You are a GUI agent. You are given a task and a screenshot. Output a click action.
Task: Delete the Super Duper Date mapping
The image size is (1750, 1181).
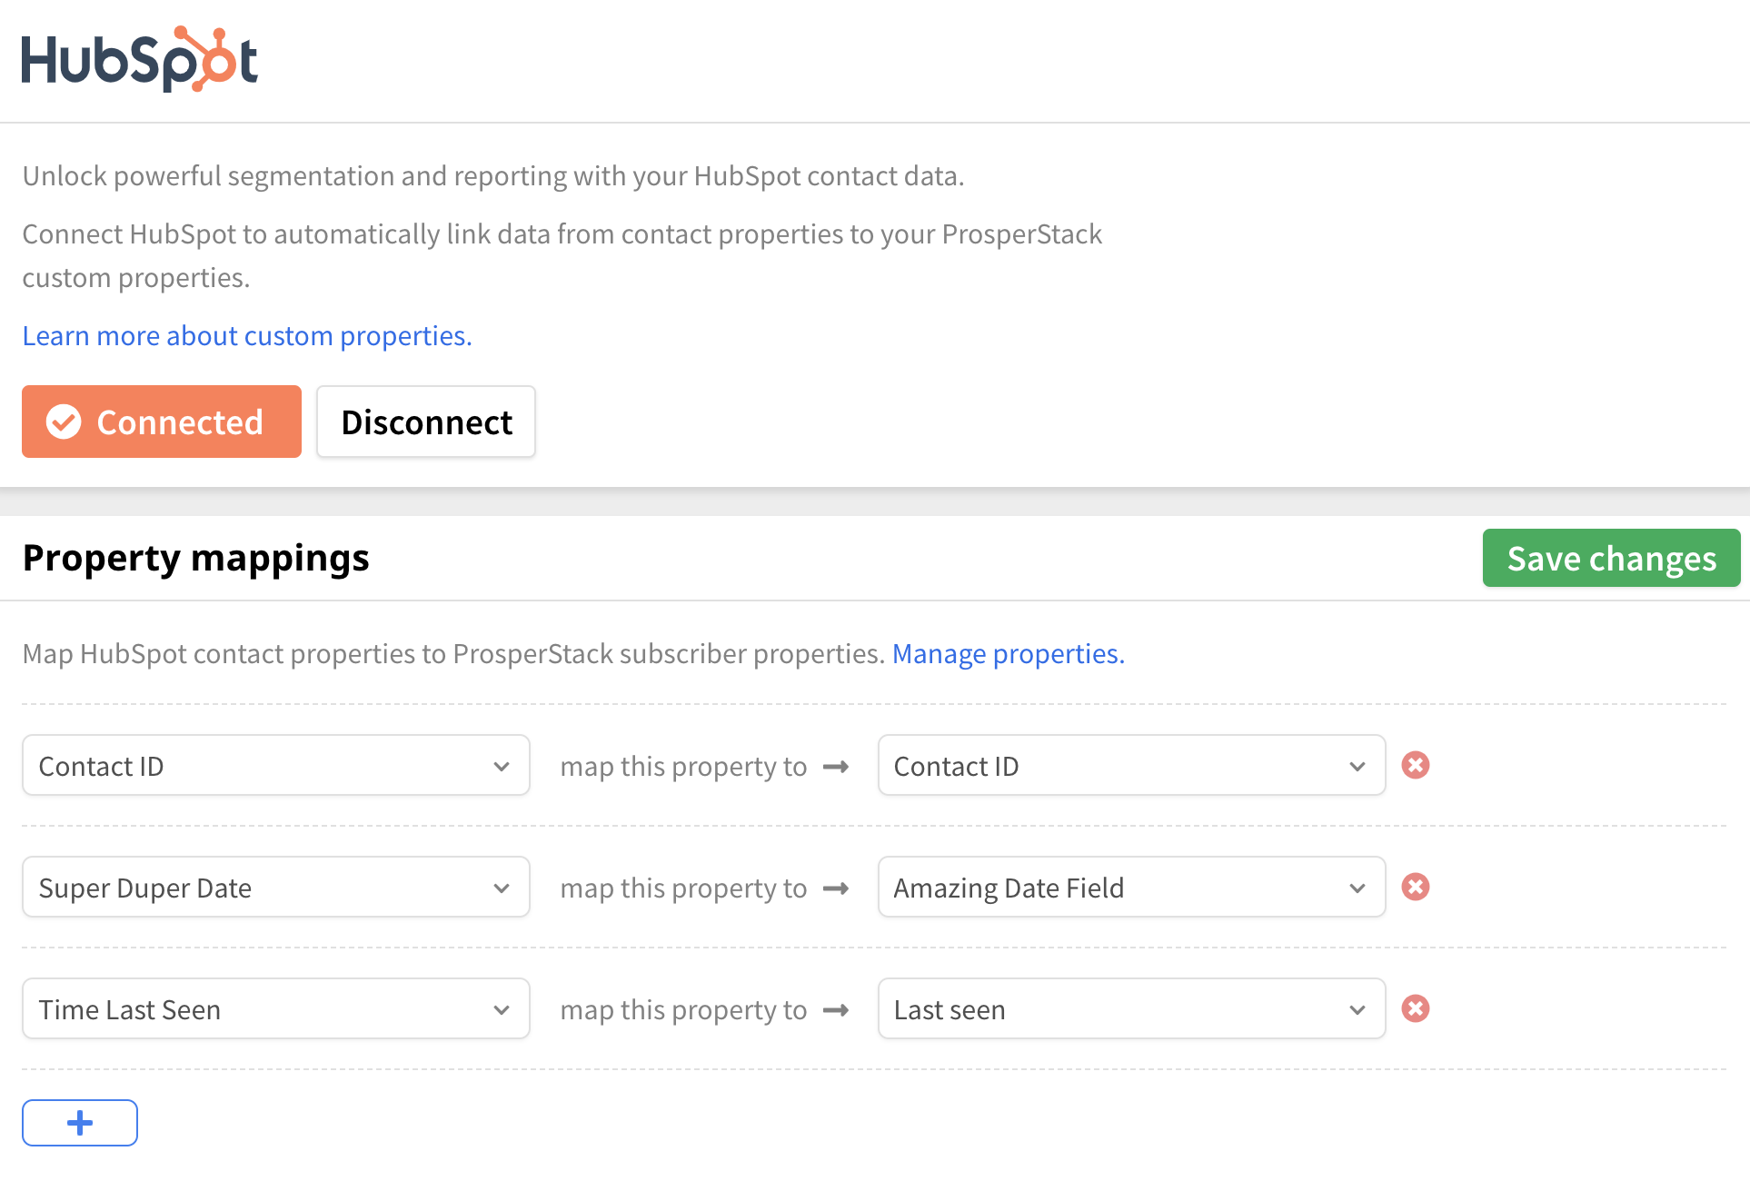point(1415,887)
